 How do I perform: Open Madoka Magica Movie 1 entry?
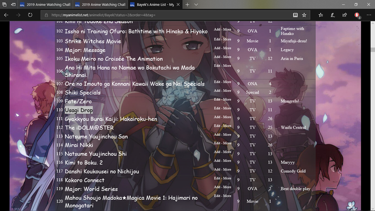click(x=131, y=202)
